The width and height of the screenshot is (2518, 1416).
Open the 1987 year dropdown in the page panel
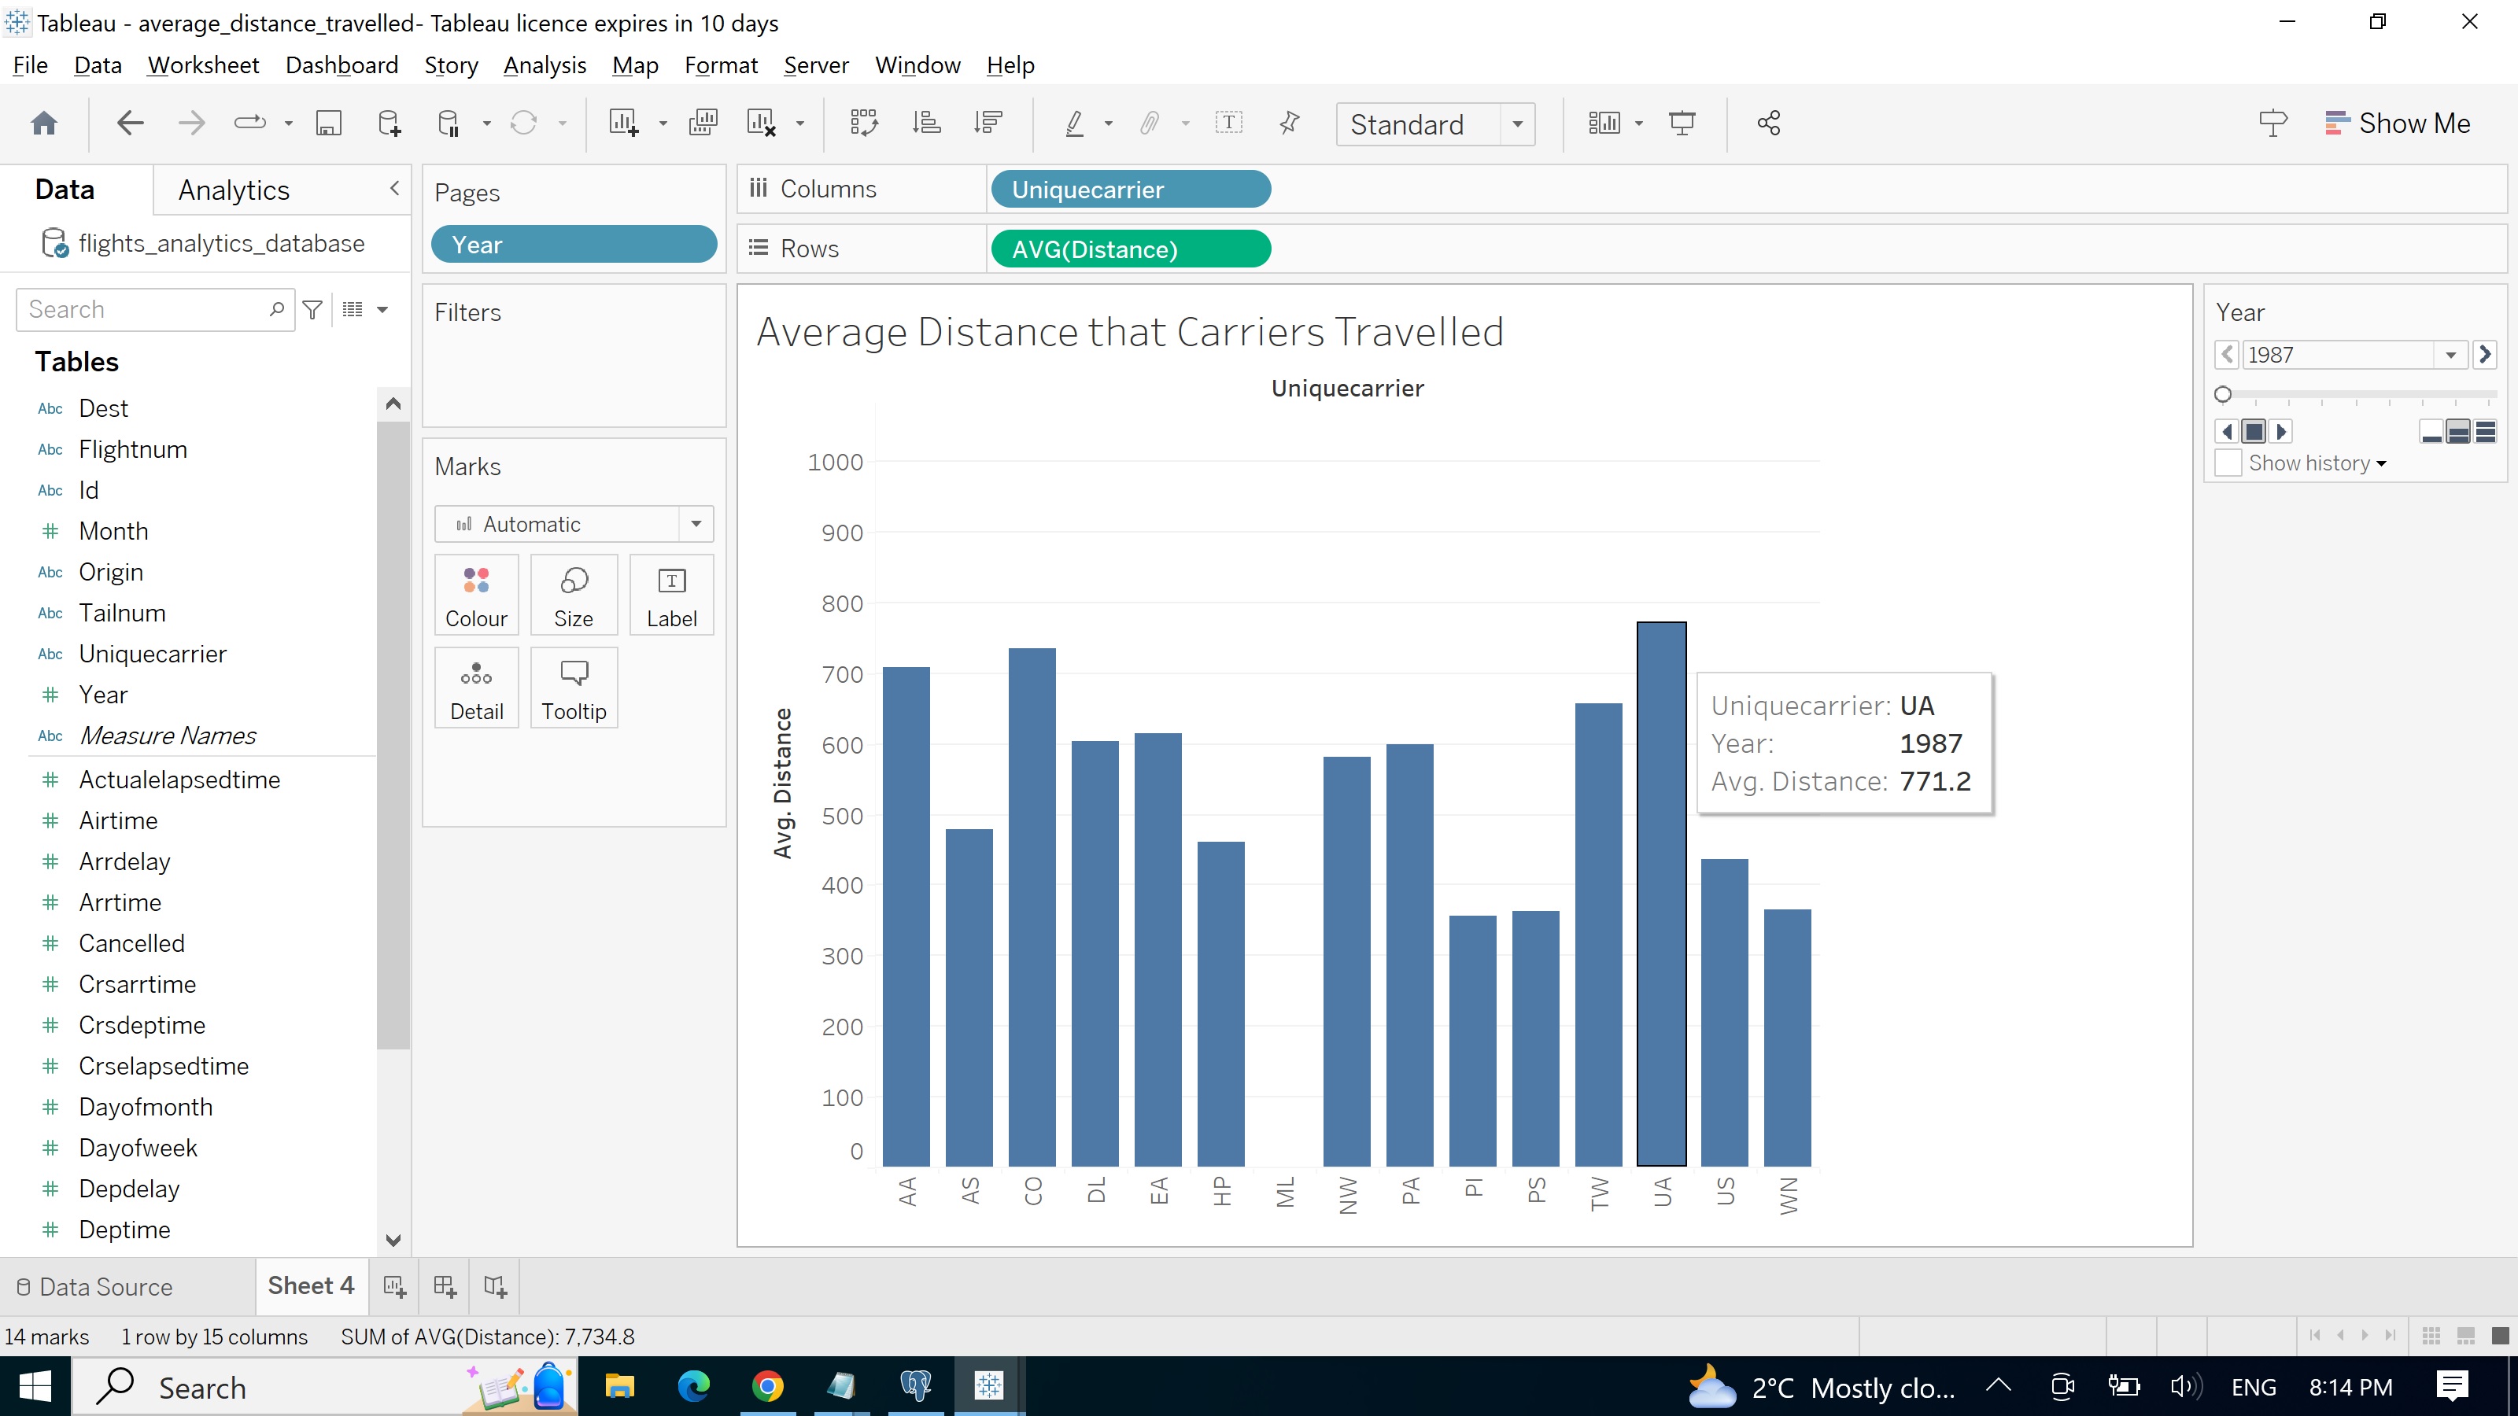tap(2453, 354)
